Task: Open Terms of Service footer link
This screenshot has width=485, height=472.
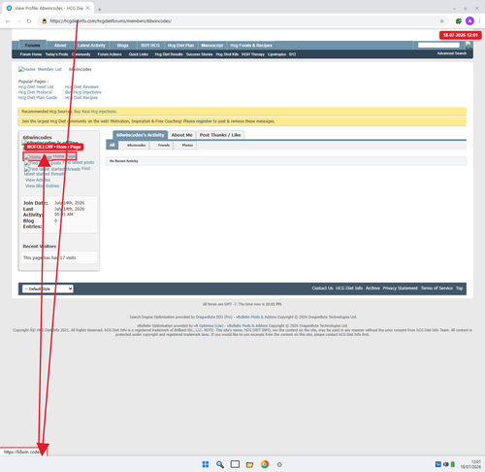Action: coord(436,288)
